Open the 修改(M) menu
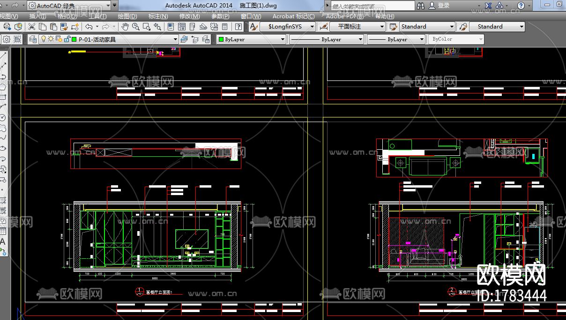 [x=189, y=16]
